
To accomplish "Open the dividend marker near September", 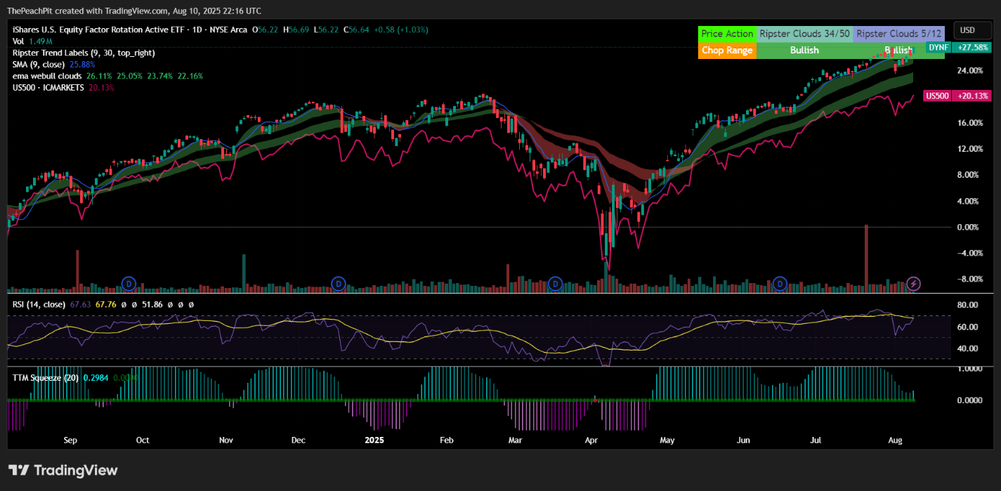I will 129,284.
